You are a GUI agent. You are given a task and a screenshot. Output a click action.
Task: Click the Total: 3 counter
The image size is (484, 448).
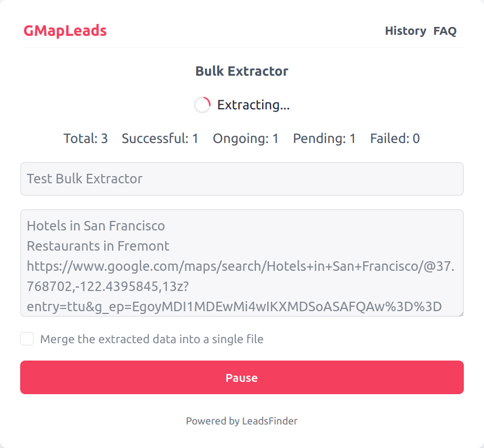point(86,138)
